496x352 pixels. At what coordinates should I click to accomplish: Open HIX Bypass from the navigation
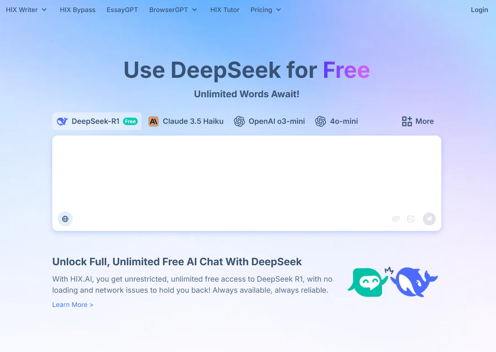pos(78,10)
